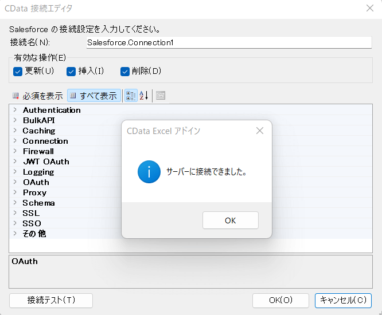
Task: Toggle the 削除(D) checkbox
Action: [x=125, y=72]
